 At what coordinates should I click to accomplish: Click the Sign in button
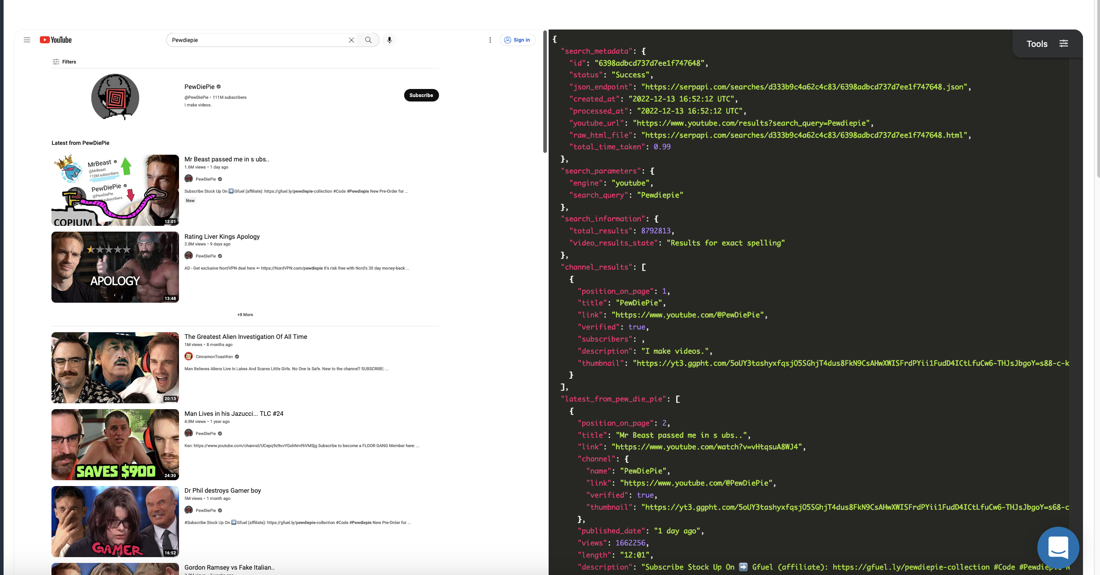(x=517, y=40)
